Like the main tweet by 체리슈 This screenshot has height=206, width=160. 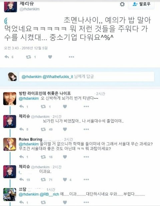(50, 57)
